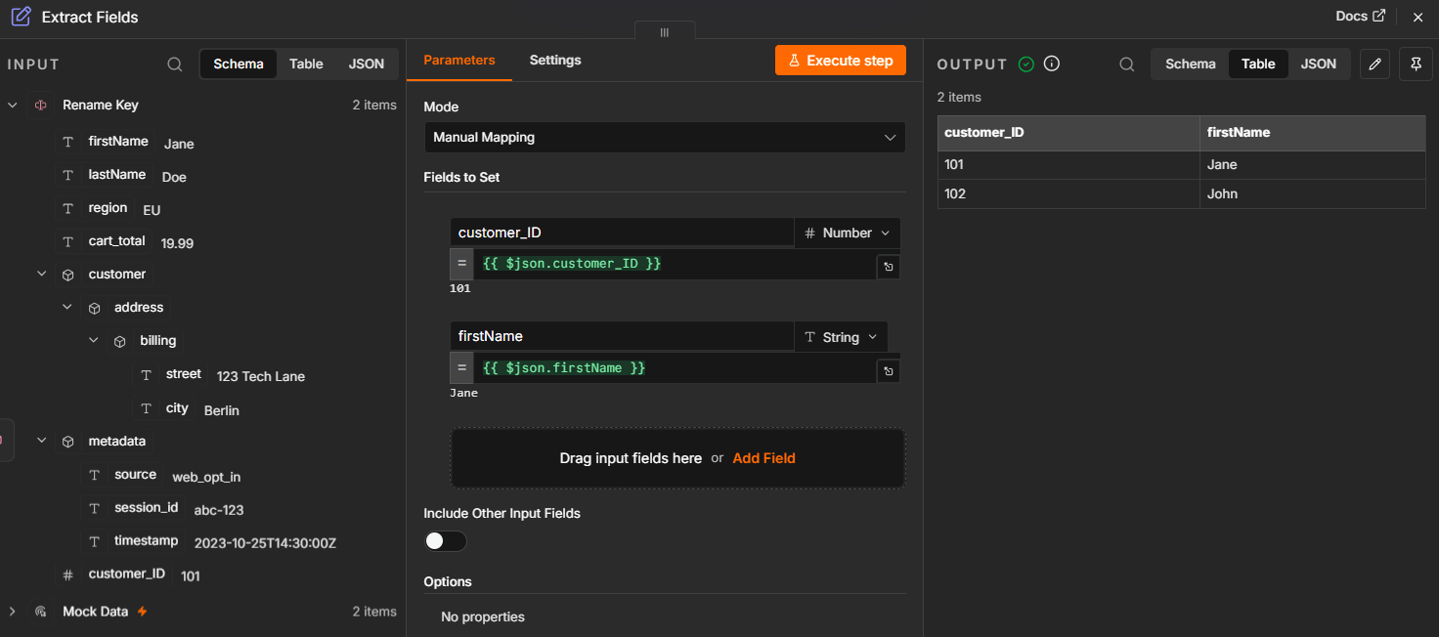Click output cell Jane
The image size is (1439, 637).
click(1313, 165)
